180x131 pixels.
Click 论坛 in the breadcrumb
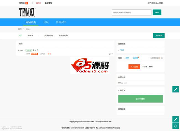pyautogui.click(x=28, y=29)
